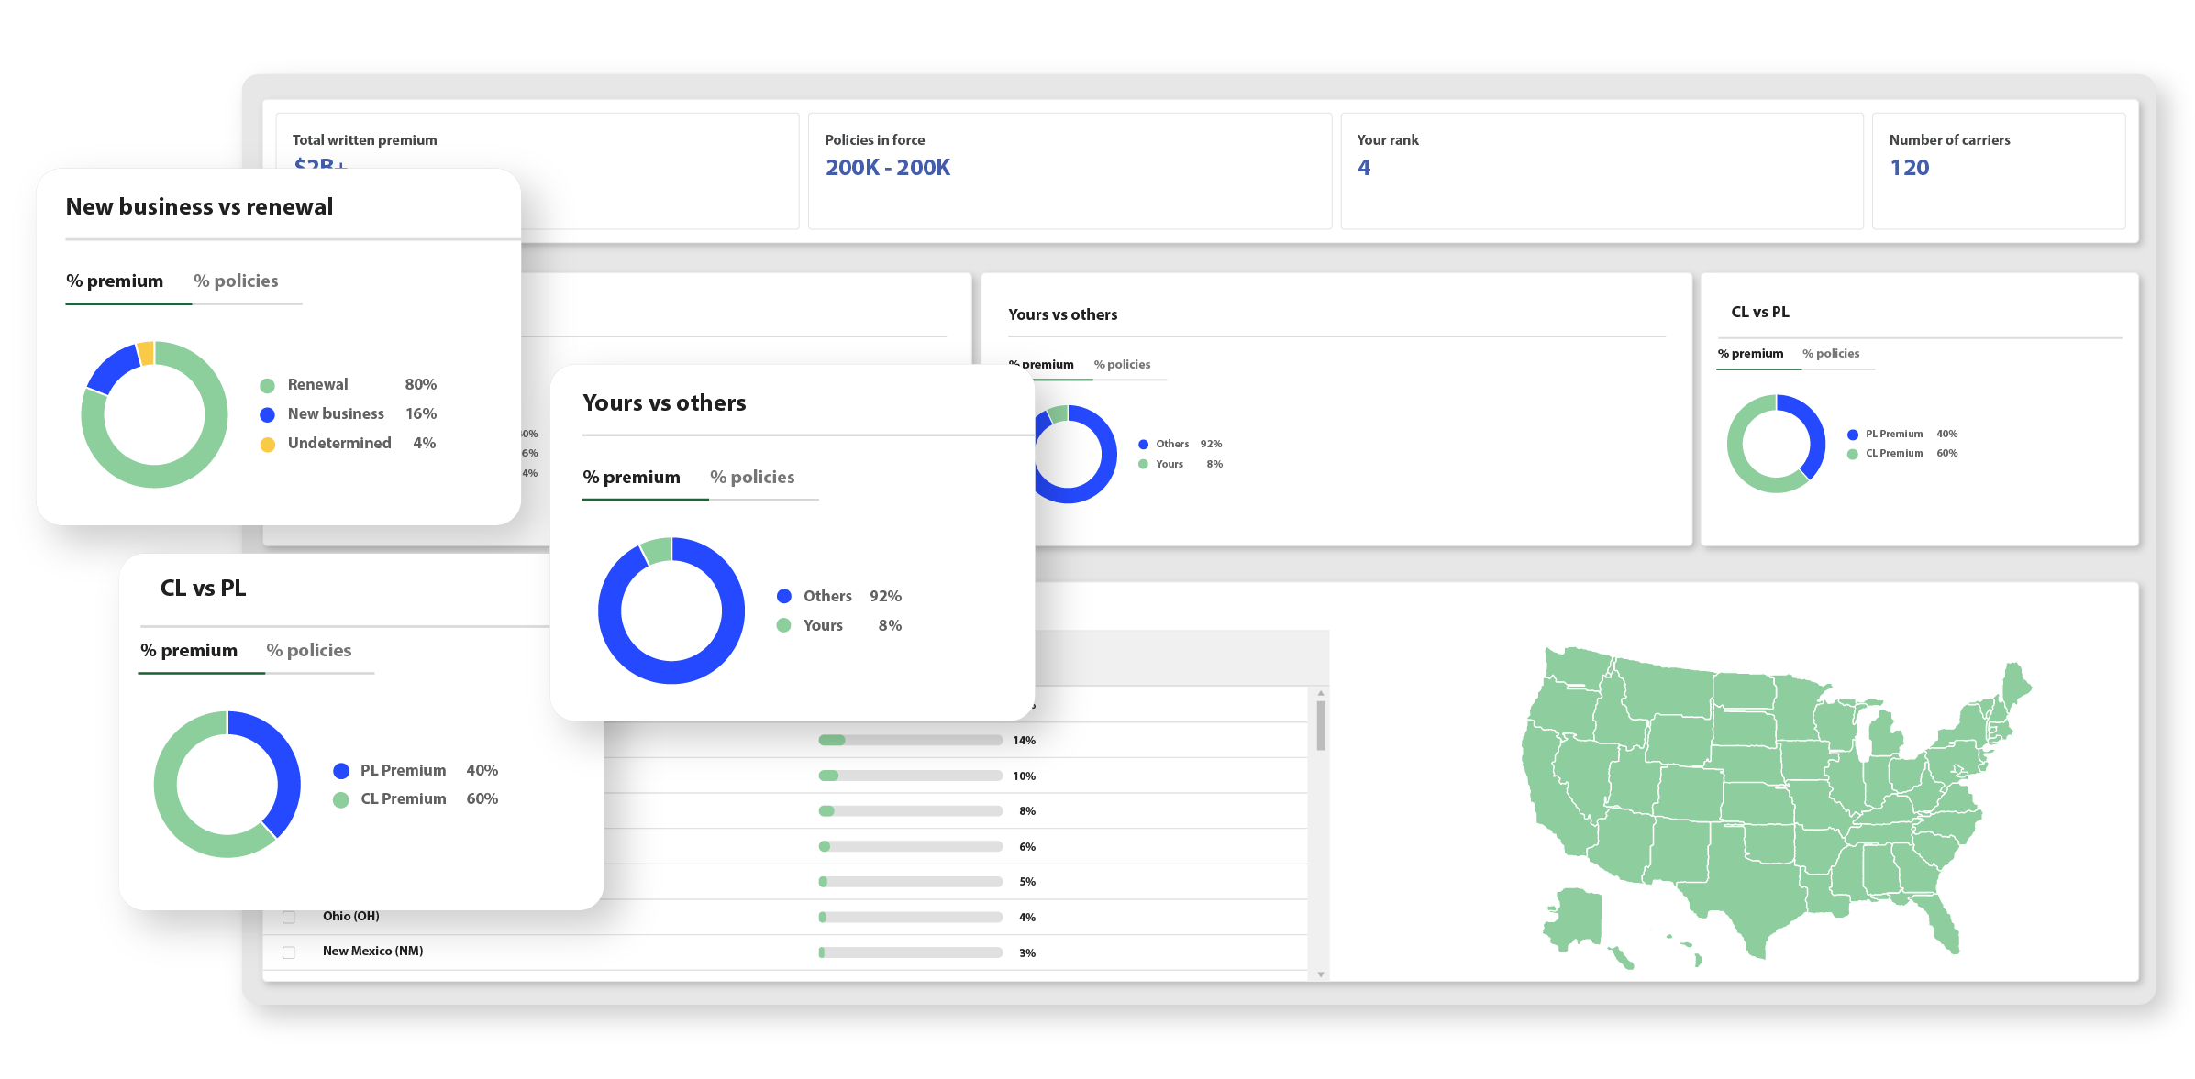Click the "New Mexico (NM)" row label
The width and height of the screenshot is (2195, 1079).
click(x=372, y=951)
